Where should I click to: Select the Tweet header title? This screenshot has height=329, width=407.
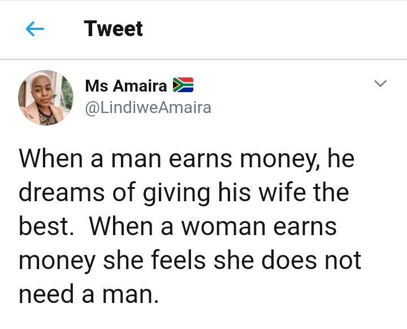tap(114, 29)
